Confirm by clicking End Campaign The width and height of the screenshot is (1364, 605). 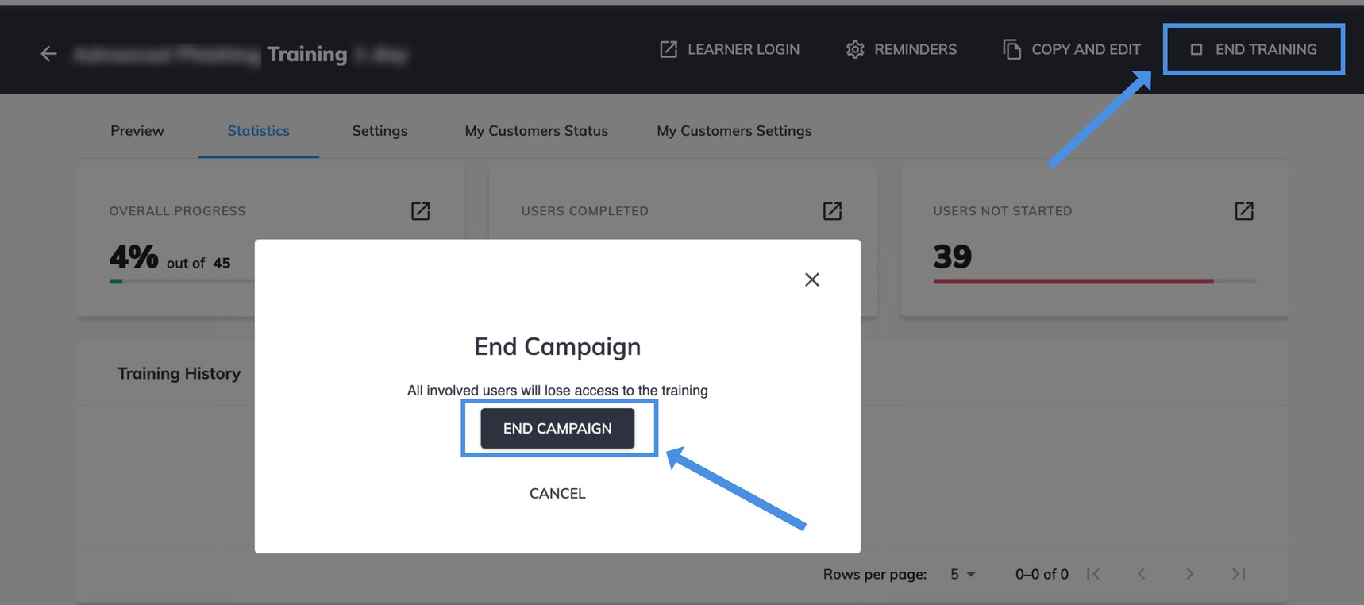tap(557, 428)
